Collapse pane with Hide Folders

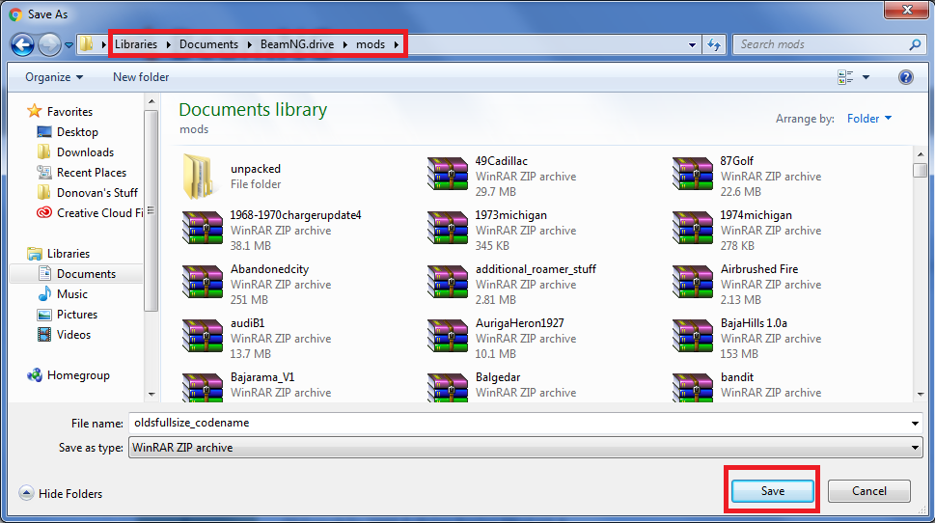[x=60, y=493]
